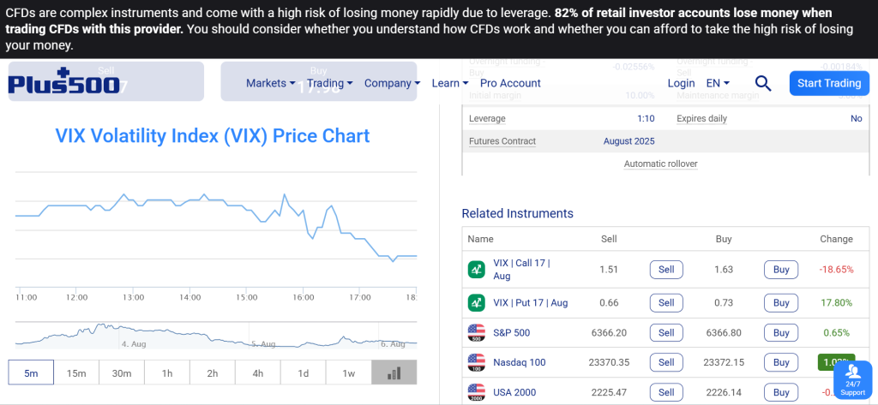The image size is (878, 405).
Task: Click the 23372.15 buy price
Action: point(724,362)
